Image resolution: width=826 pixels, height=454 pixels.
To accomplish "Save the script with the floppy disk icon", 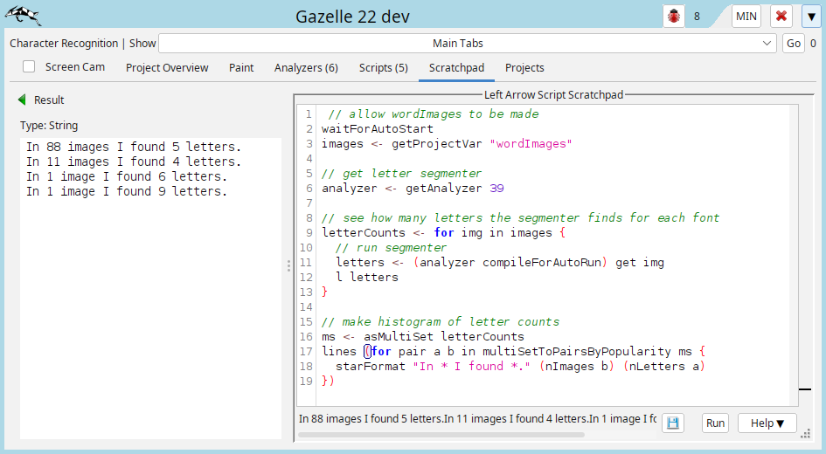I will pyautogui.click(x=673, y=423).
